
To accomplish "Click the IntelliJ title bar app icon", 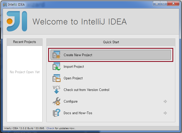I will (5, 5).
